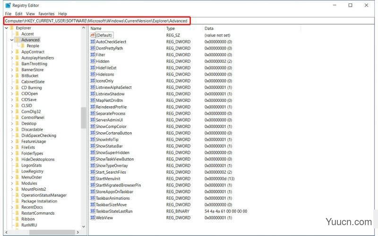This screenshot has height=236, width=378.
Task: Expand the BannerStore key
Action: pos(12,69)
